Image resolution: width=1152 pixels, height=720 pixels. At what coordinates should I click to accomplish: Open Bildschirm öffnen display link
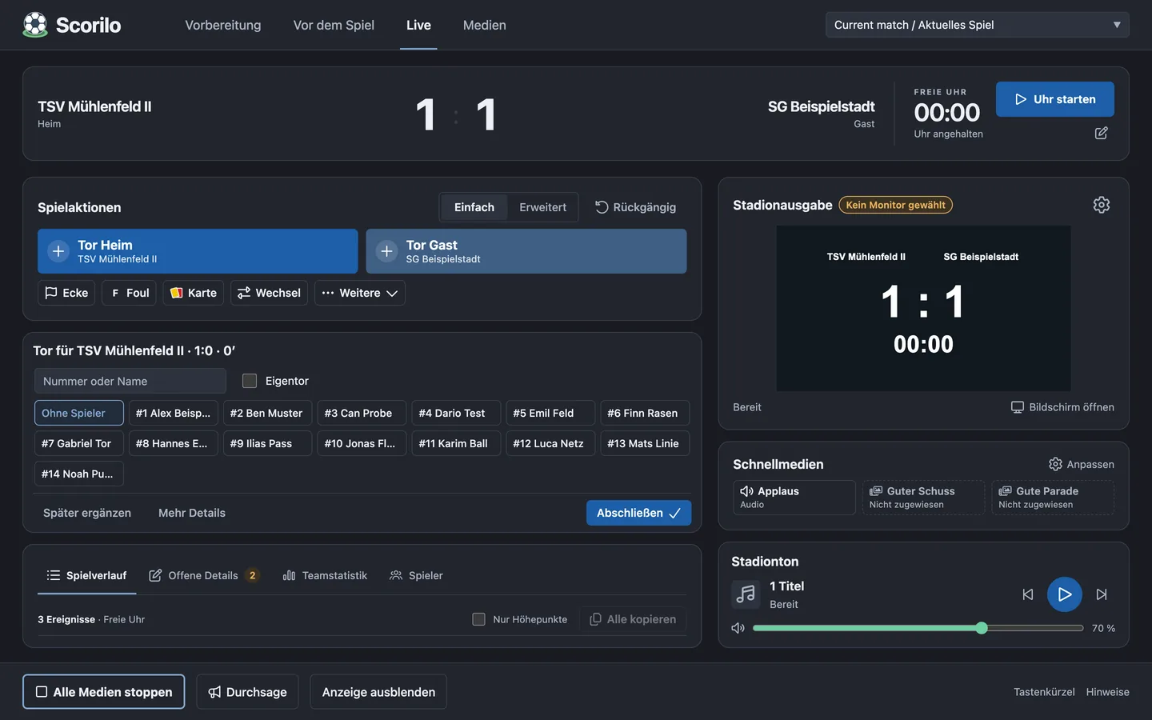(x=1062, y=407)
